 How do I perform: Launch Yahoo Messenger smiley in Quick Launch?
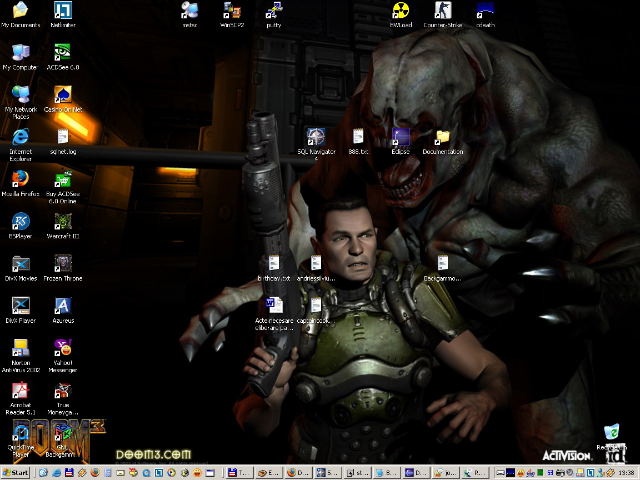[x=197, y=473]
